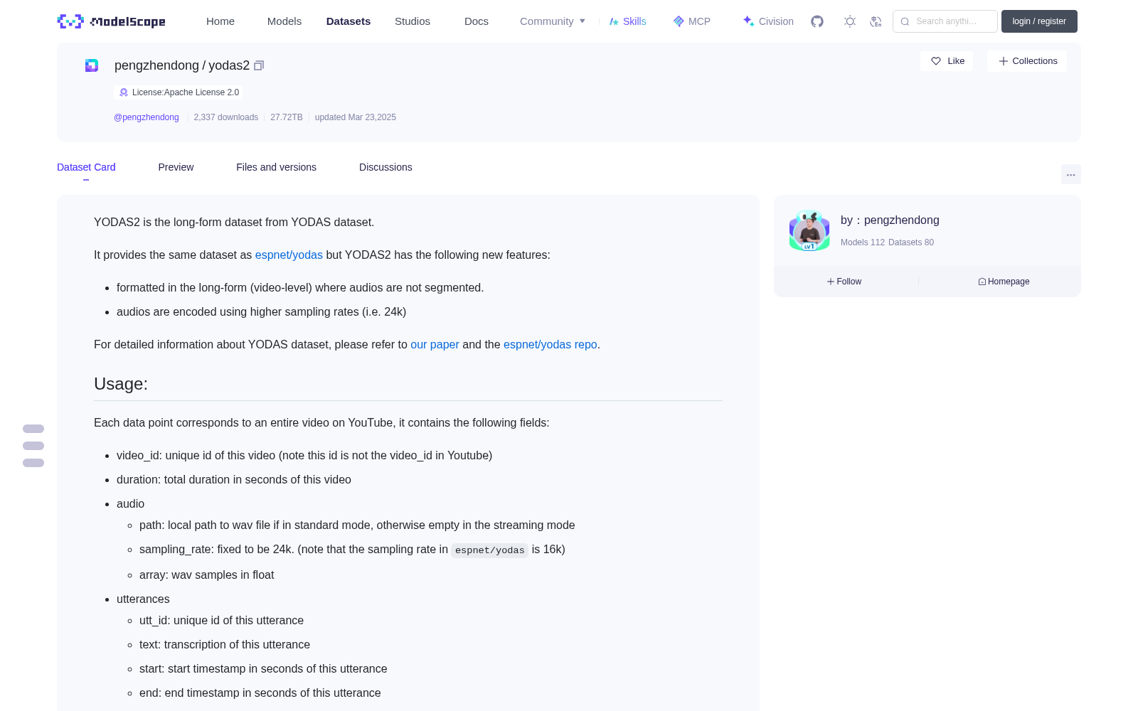Screen dimensions: 1138x711
Task: Follow the author pengzhendong
Action: pyautogui.click(x=844, y=282)
